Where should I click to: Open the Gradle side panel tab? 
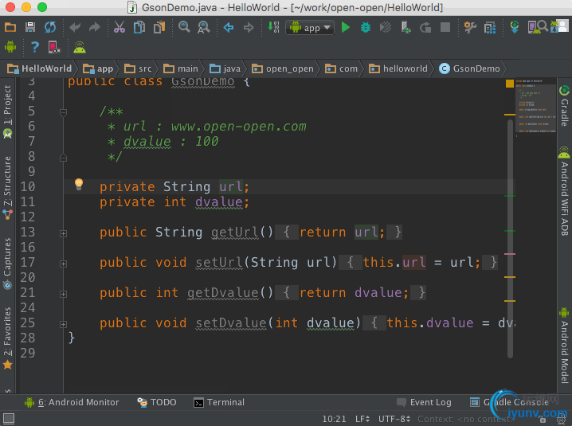click(x=564, y=106)
